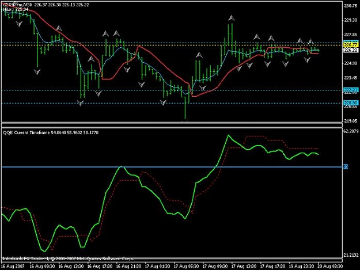Click the 223.45 price axis label
360x270 pixels.
[x=350, y=78]
